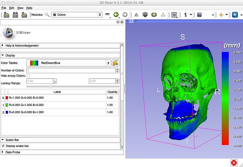Click the screenshot capture icon

pyautogui.click(x=200, y=15)
